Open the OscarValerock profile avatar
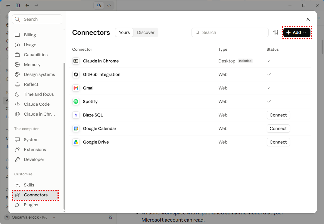This screenshot has height=224, width=324. click(7, 217)
